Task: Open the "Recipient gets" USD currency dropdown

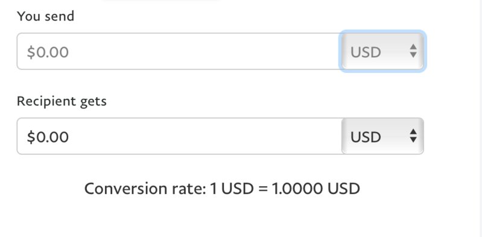Action: (x=382, y=136)
